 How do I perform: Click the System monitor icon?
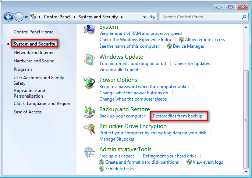tap(89, 29)
